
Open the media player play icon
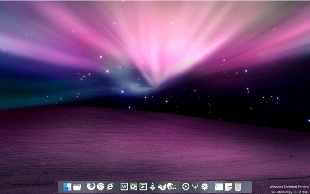[x=186, y=186]
